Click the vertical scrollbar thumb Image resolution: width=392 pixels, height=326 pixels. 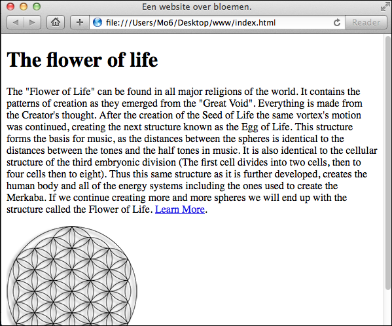tap(388, 163)
